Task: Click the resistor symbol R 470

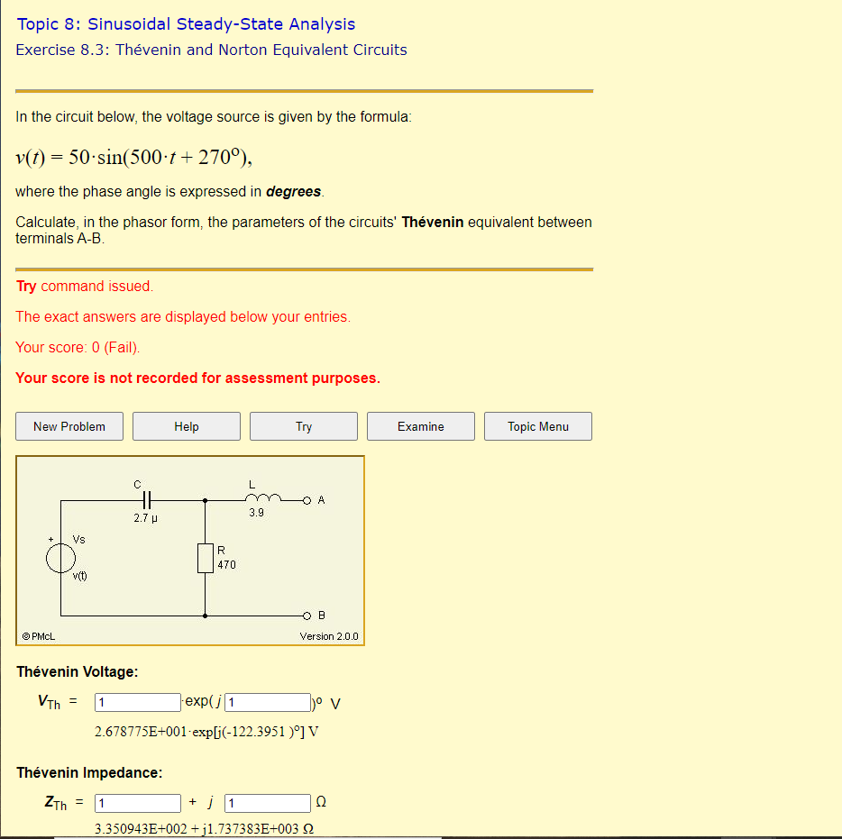Action: [206, 557]
